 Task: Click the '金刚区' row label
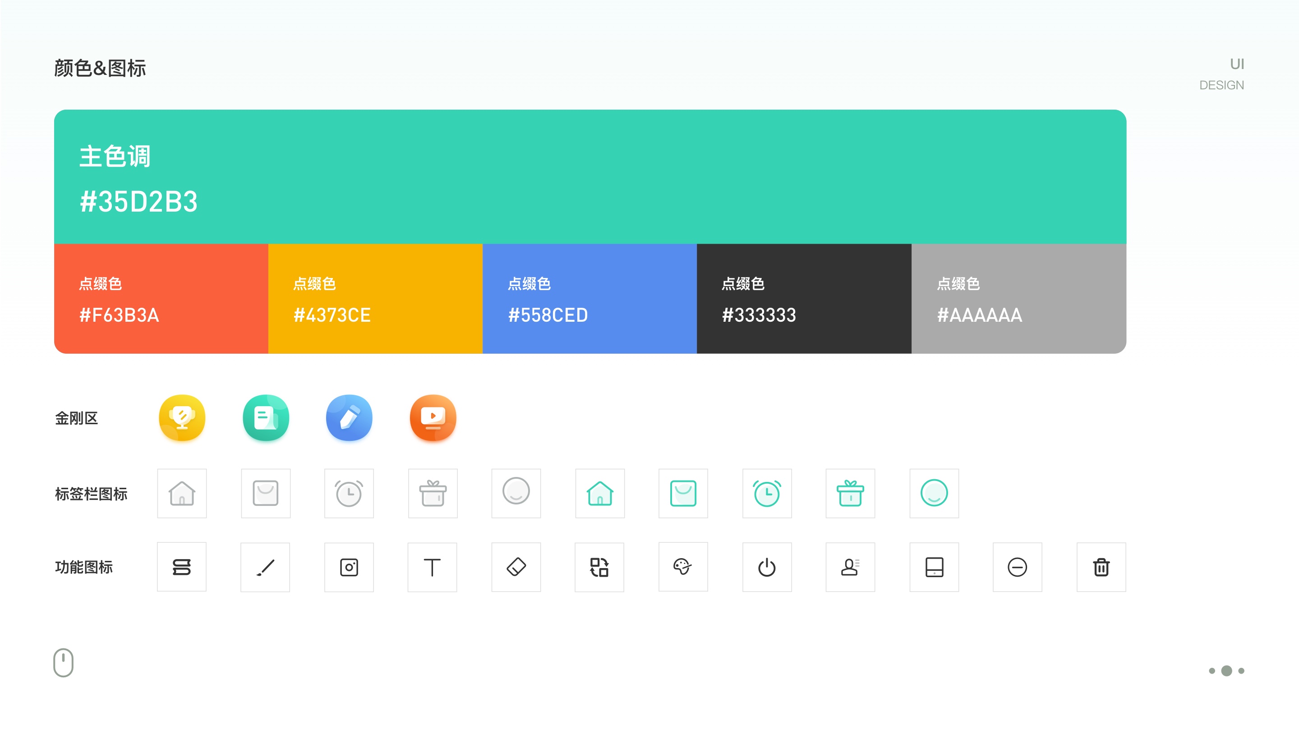(x=76, y=418)
